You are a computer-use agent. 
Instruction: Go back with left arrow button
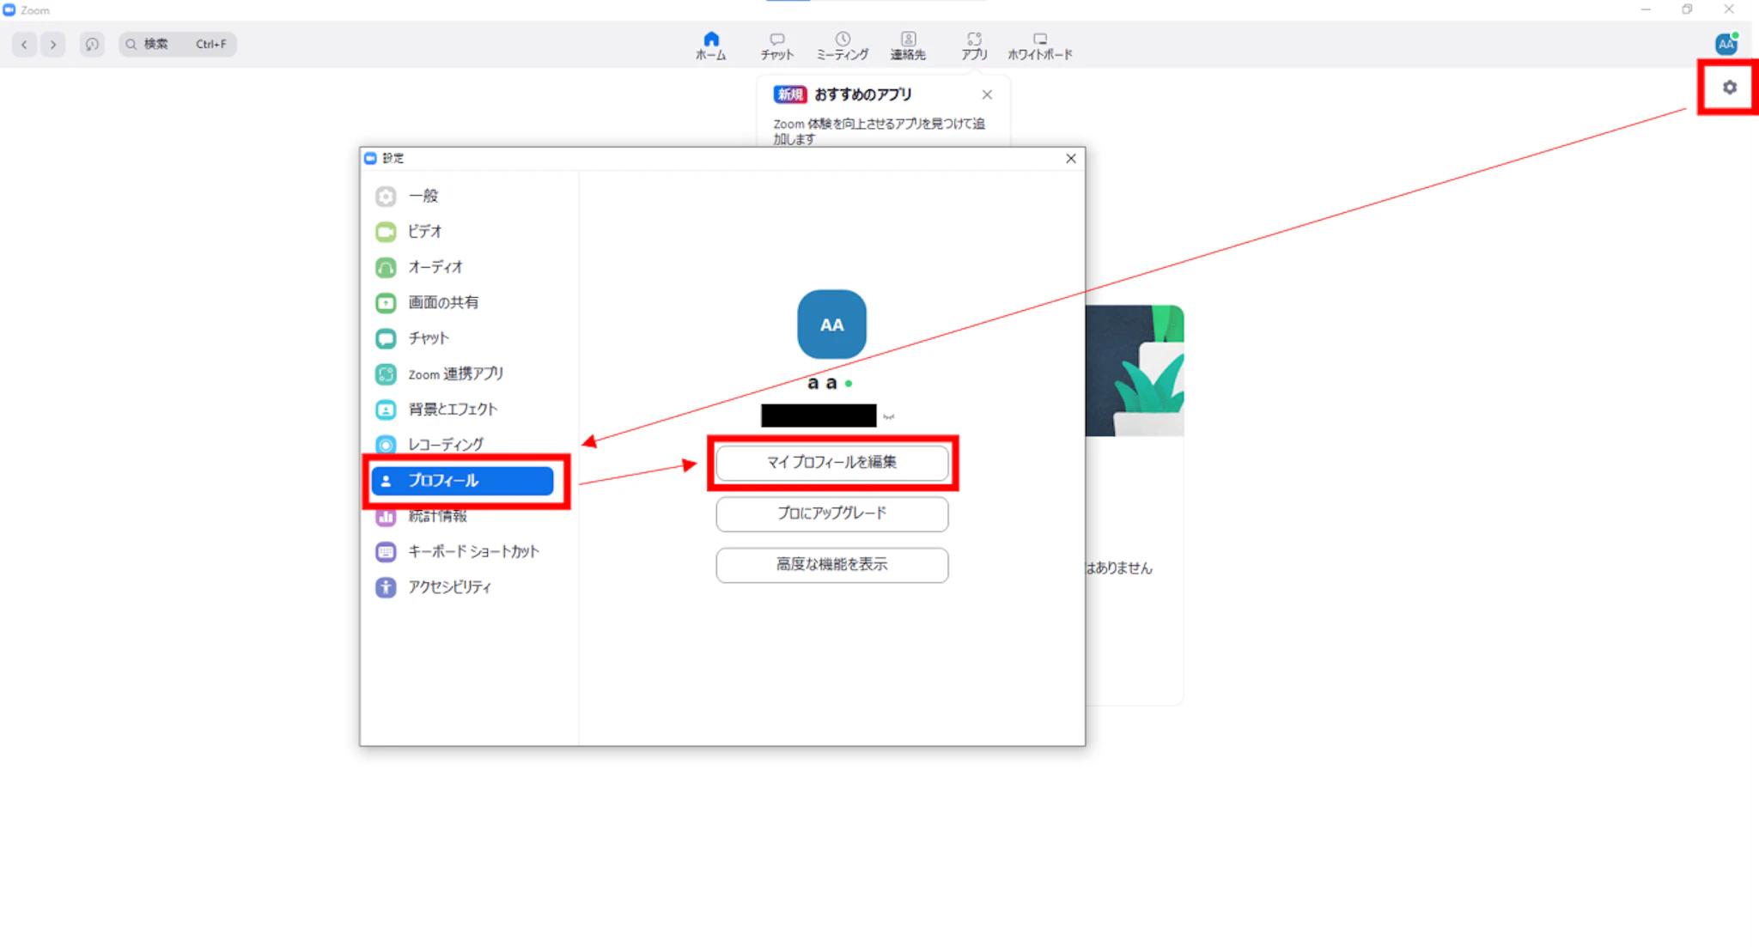pos(24,44)
